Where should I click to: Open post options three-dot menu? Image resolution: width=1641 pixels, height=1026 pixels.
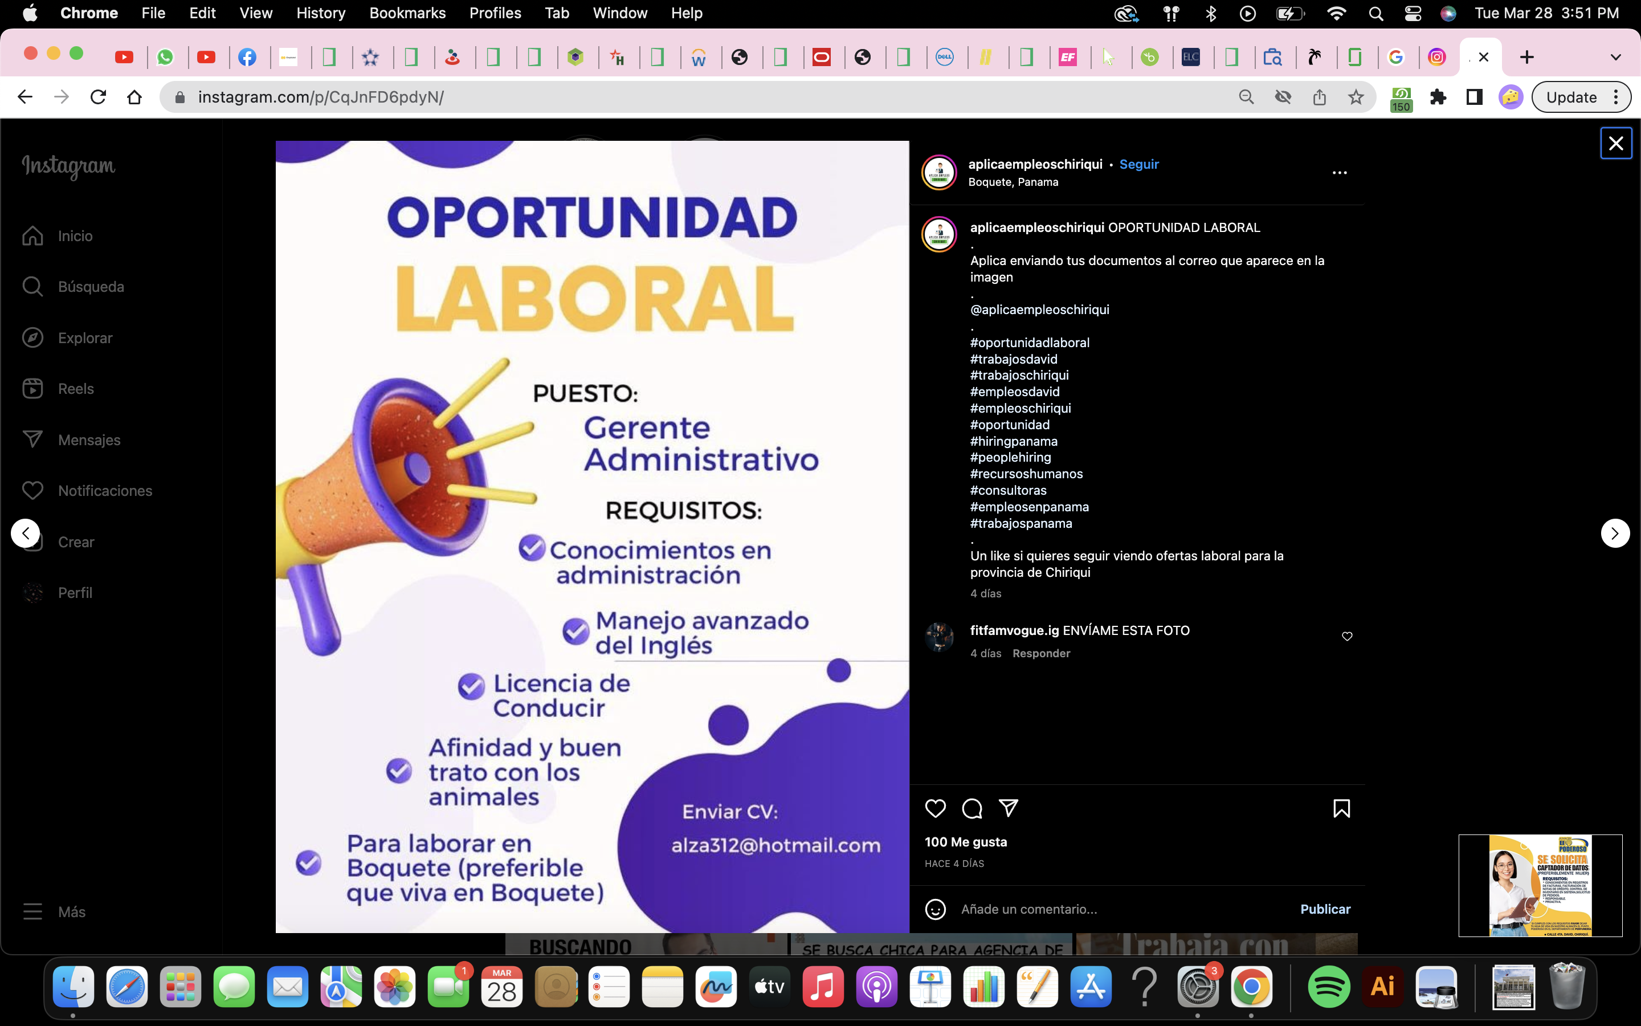pos(1339,173)
